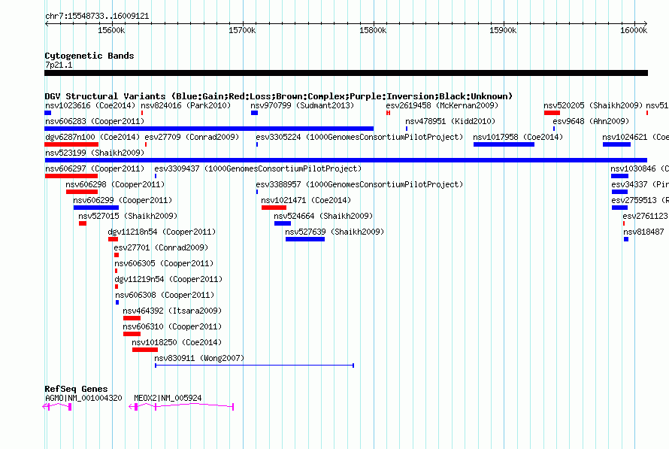Screen dimensions: 669x449
Task: Click the 15800k ruler tick label
Action: pyautogui.click(x=373, y=30)
